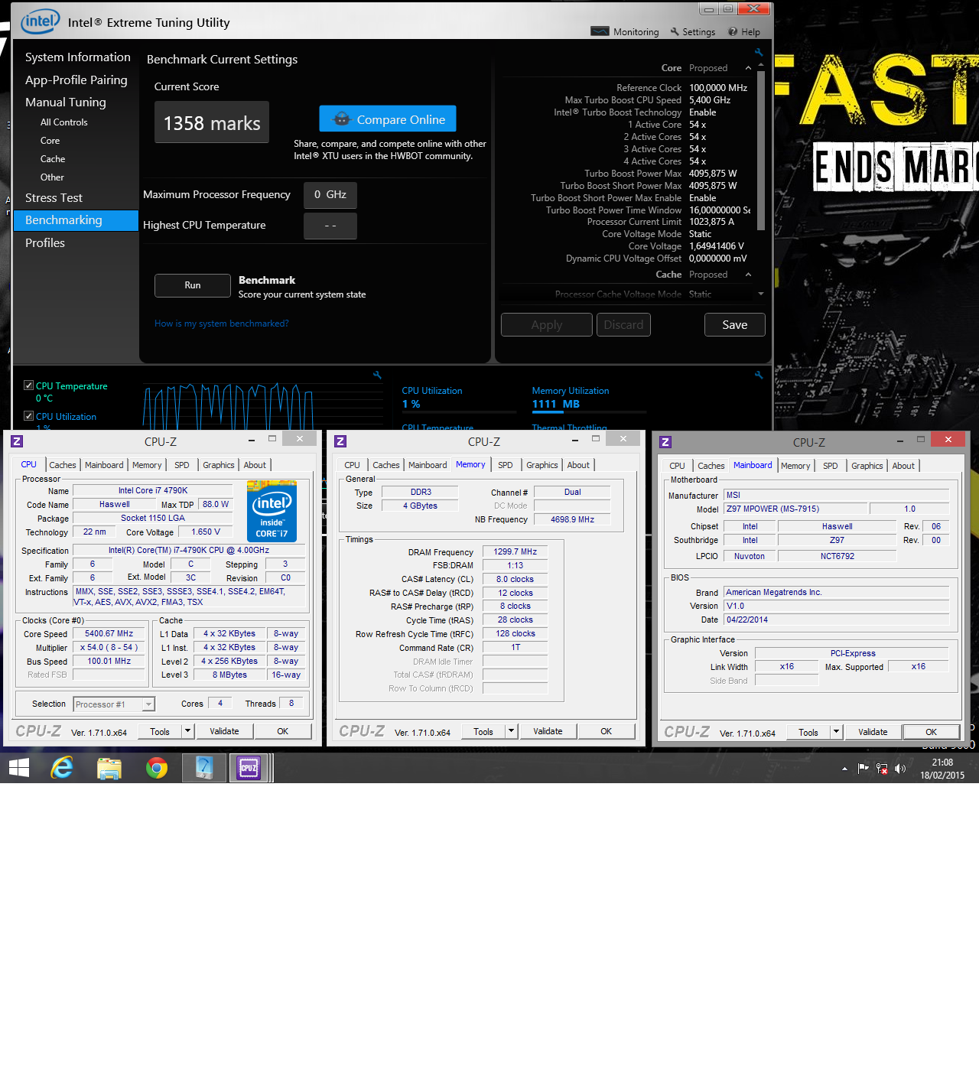
Task: Click the Intel Core i7 badge in CPU-Z
Action: (x=272, y=511)
